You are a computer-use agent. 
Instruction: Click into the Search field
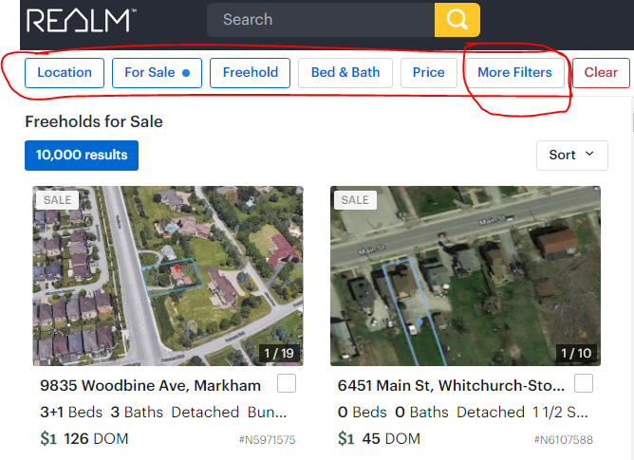pos(321,20)
